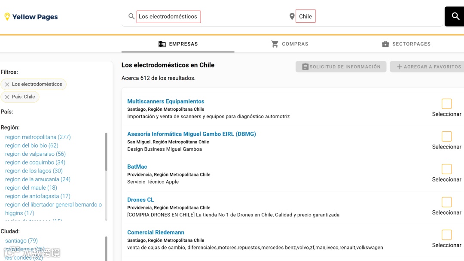Click the location pin icon beside Chile
The height and width of the screenshot is (261, 464).
pyautogui.click(x=292, y=16)
